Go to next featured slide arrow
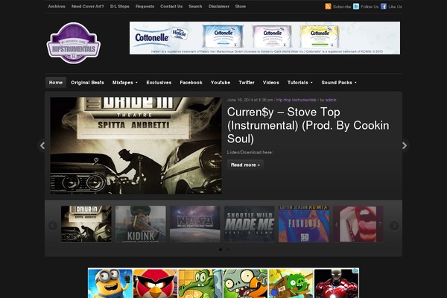Image resolution: width=447 pixels, height=298 pixels. coord(405,145)
